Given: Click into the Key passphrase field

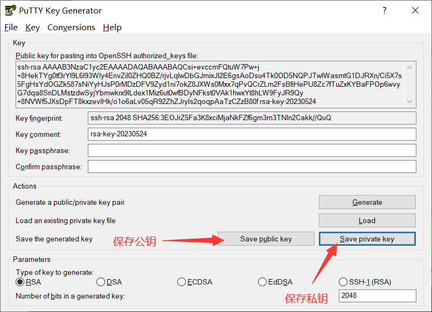Looking at the screenshot, I should coord(252,150).
